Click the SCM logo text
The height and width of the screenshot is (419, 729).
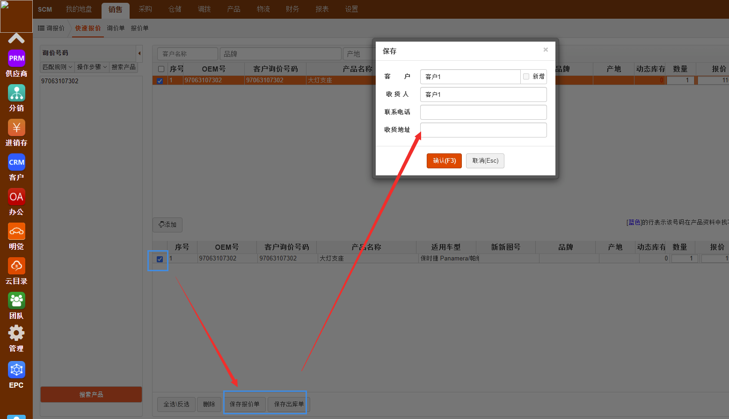coord(45,9)
